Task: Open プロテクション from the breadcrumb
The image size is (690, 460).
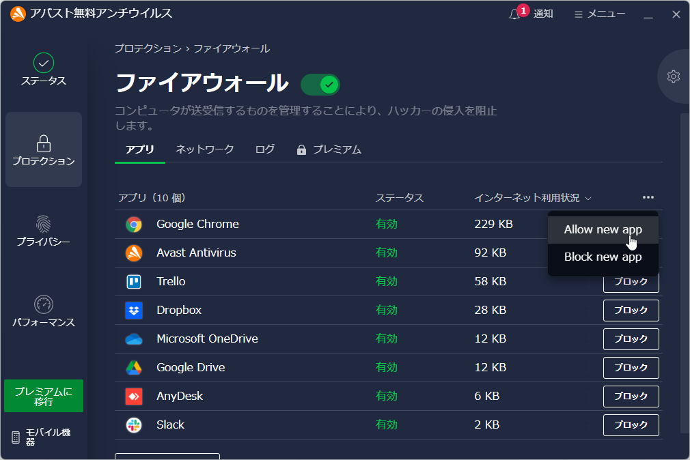Action: tap(144, 48)
